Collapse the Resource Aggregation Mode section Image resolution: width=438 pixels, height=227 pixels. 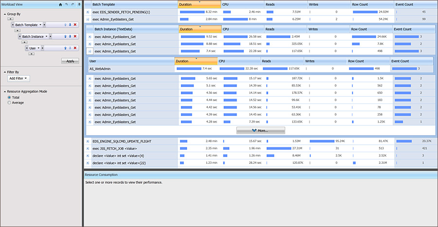coord(5,91)
